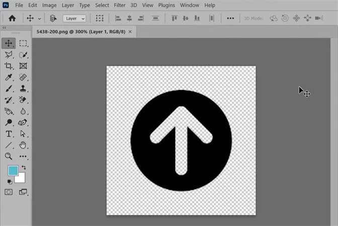Toggle Quick Mask mode
338x226 pixels.
point(9,192)
